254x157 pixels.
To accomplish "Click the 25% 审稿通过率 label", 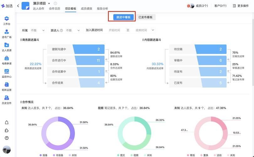I will 238,66.
